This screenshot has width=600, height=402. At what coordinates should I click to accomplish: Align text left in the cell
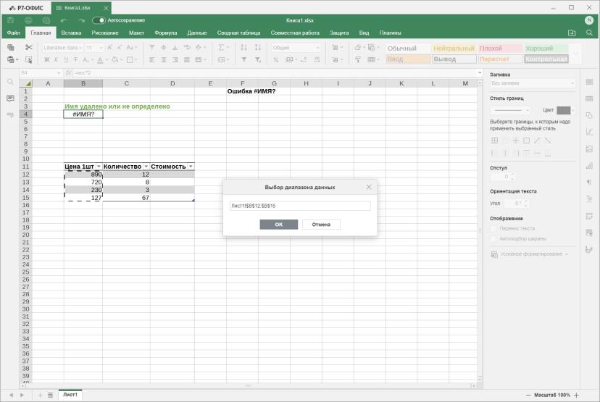point(152,59)
